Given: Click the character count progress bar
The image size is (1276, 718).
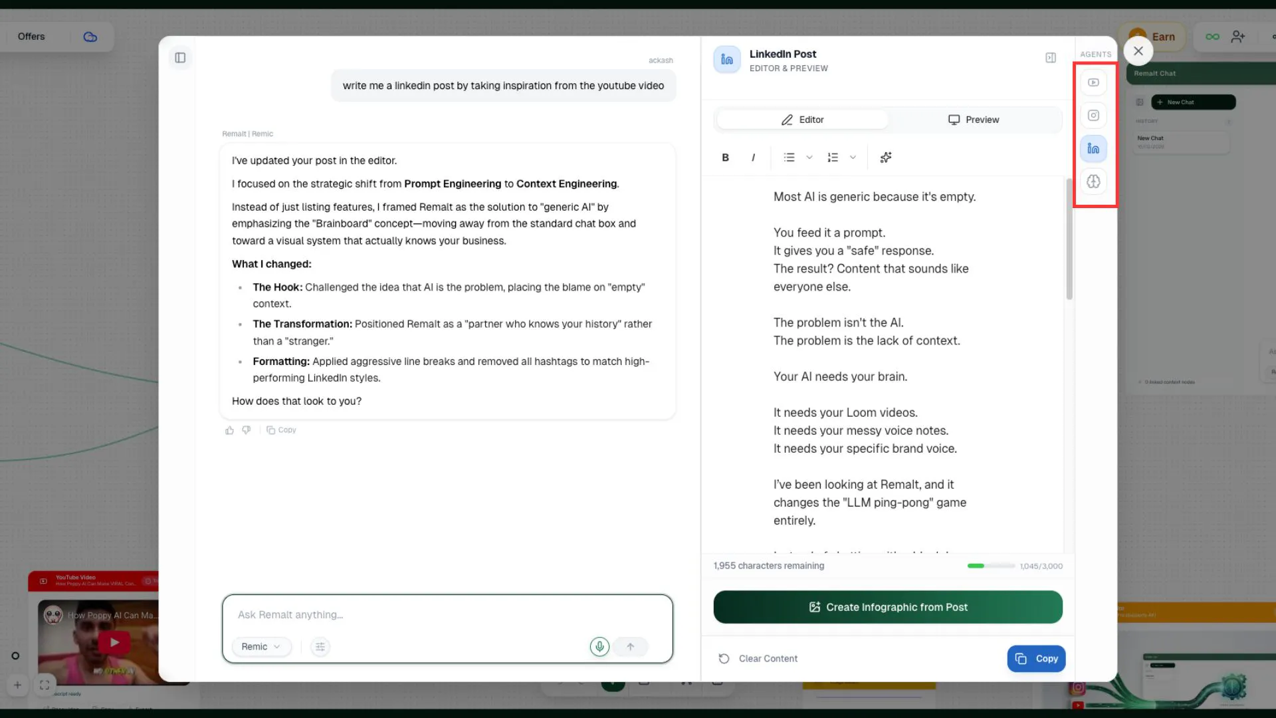Looking at the screenshot, I should pos(991,566).
